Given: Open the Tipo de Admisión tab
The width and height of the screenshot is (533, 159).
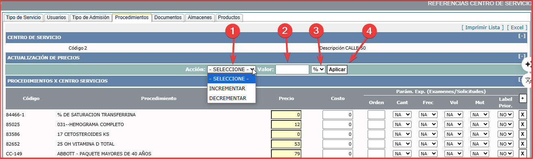Looking at the screenshot, I should click(91, 17).
